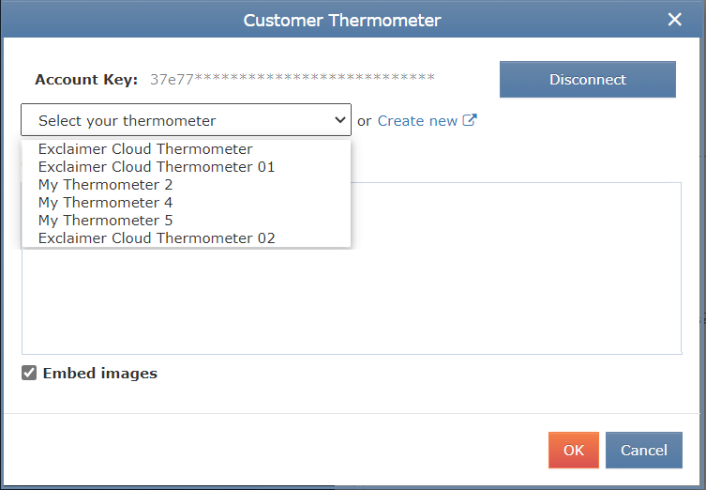Click the Disconnect button
The height and width of the screenshot is (490, 706).
[587, 80]
